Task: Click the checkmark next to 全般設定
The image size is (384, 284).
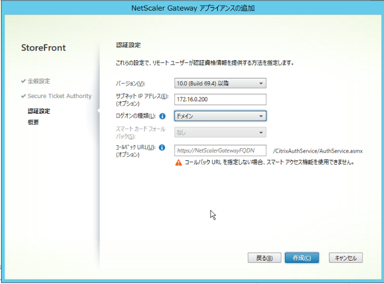Action: (23, 81)
